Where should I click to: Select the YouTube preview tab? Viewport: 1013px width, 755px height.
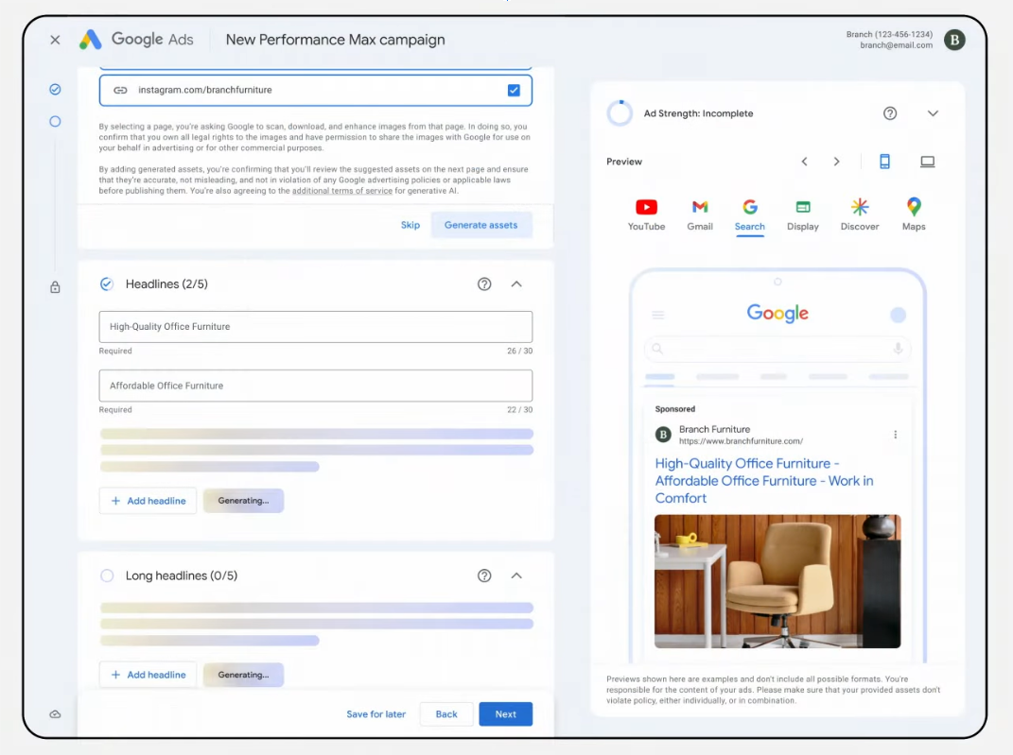[646, 214]
